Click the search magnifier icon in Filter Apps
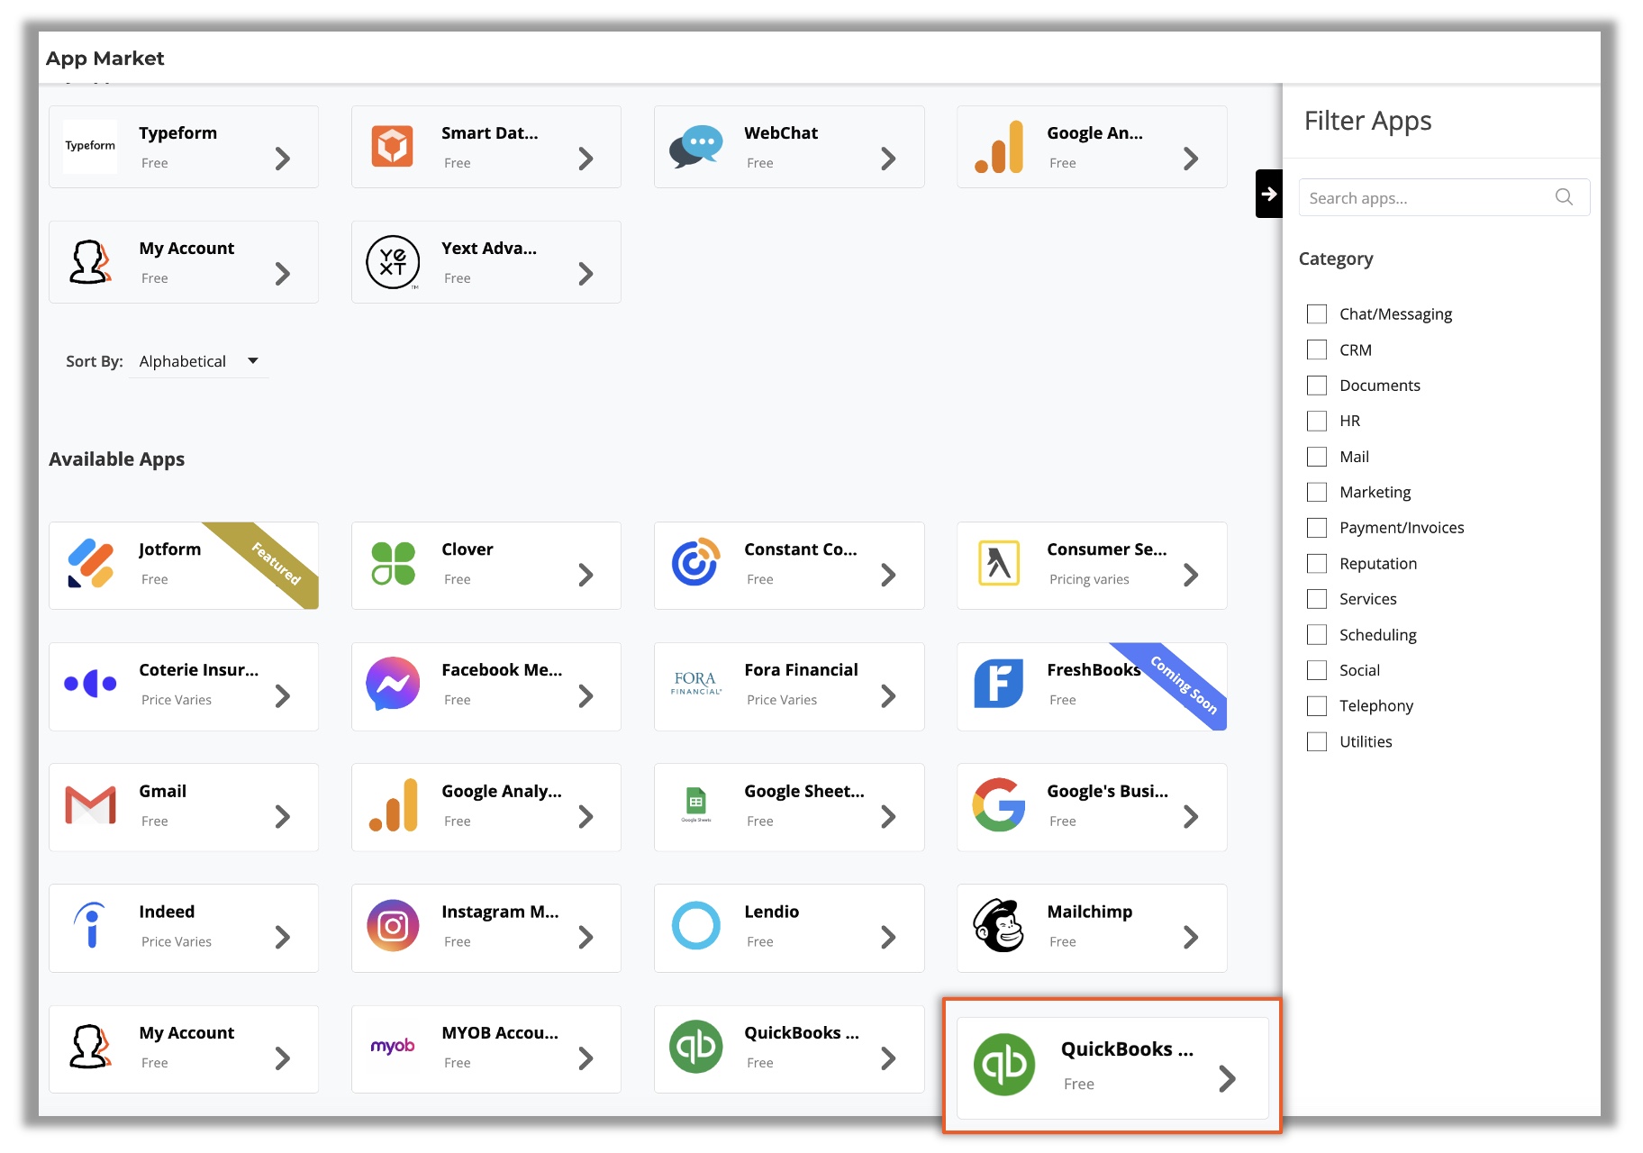The height and width of the screenshot is (1153, 1643). [1564, 197]
